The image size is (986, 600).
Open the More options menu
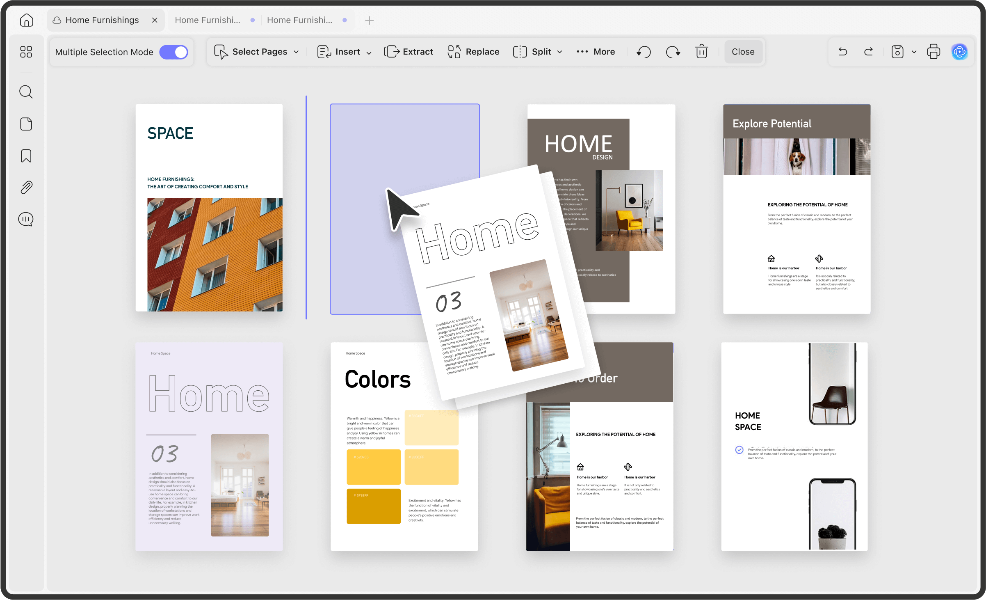[x=596, y=52]
